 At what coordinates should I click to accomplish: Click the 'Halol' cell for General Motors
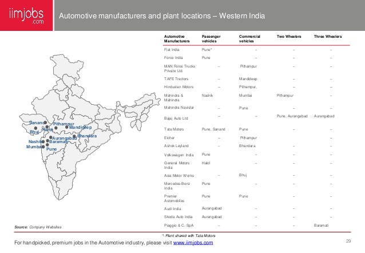point(206,163)
